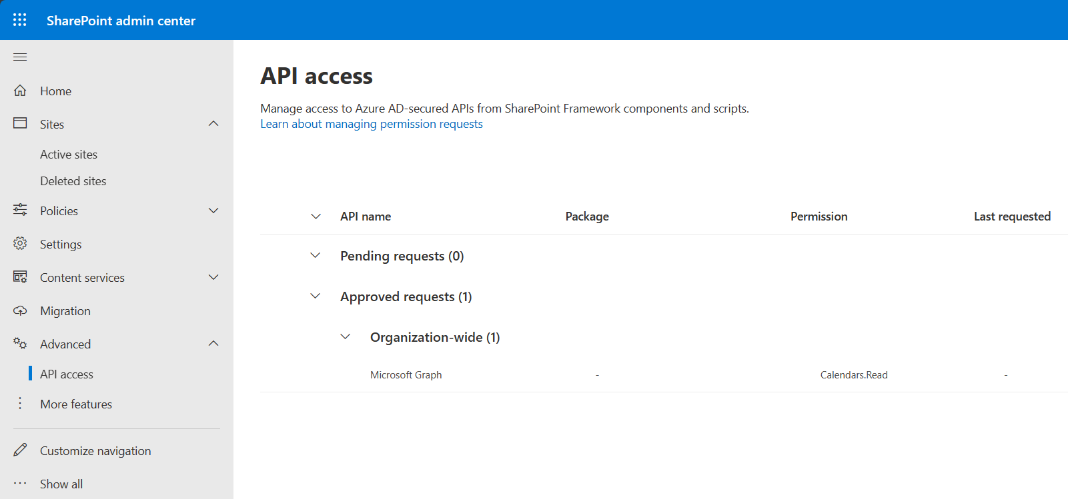Click Show all in navigation
The height and width of the screenshot is (499, 1068).
tap(61, 484)
